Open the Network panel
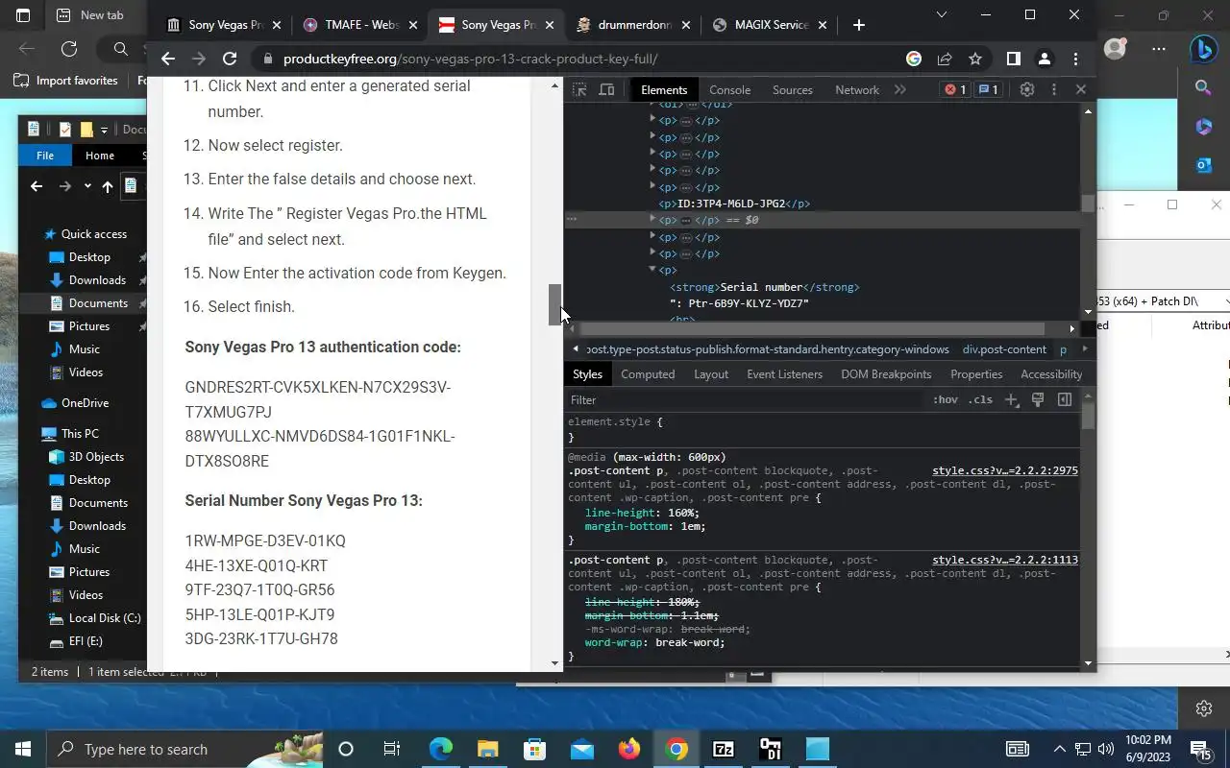This screenshot has width=1230, height=768. coord(857,89)
